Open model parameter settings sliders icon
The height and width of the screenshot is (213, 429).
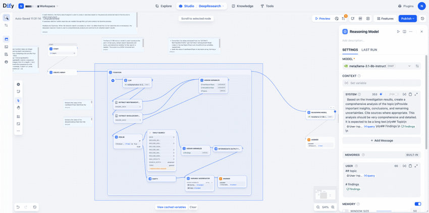(x=417, y=66)
